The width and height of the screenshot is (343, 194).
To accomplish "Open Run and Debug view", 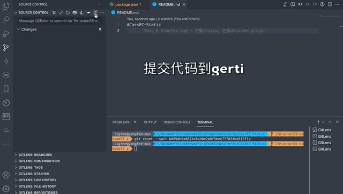I will pos(6,33).
